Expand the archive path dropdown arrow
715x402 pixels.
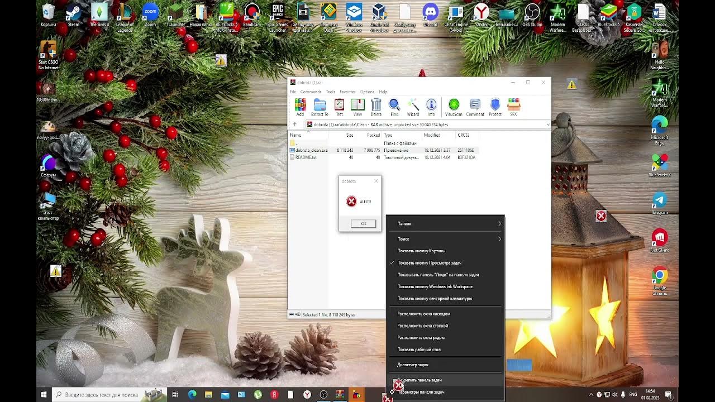547,125
